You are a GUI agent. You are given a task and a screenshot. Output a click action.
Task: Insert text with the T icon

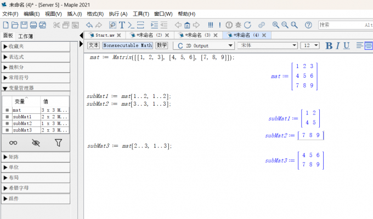click(122, 25)
